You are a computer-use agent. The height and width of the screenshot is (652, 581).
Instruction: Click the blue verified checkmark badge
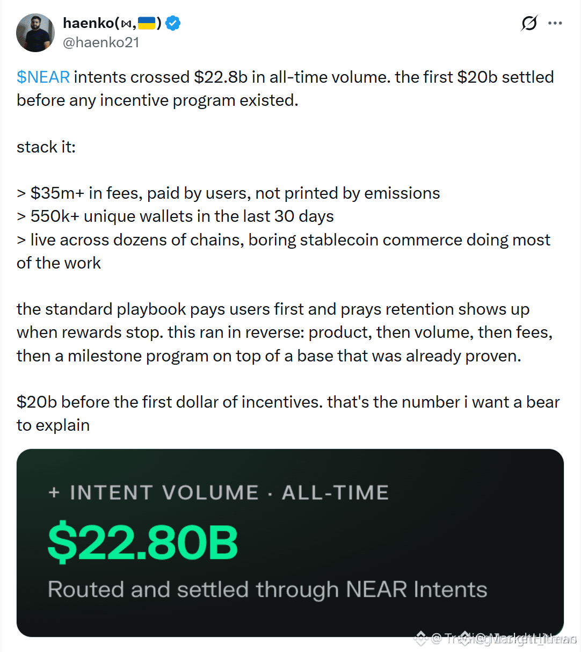[173, 23]
